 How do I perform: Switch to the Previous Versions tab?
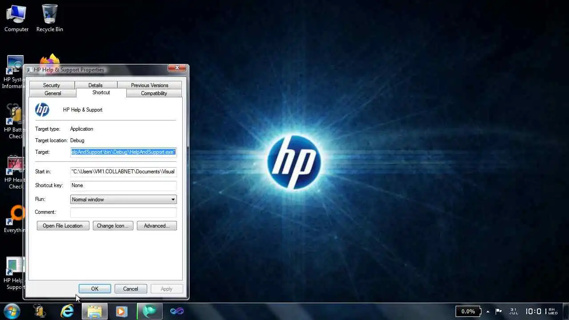[149, 85]
